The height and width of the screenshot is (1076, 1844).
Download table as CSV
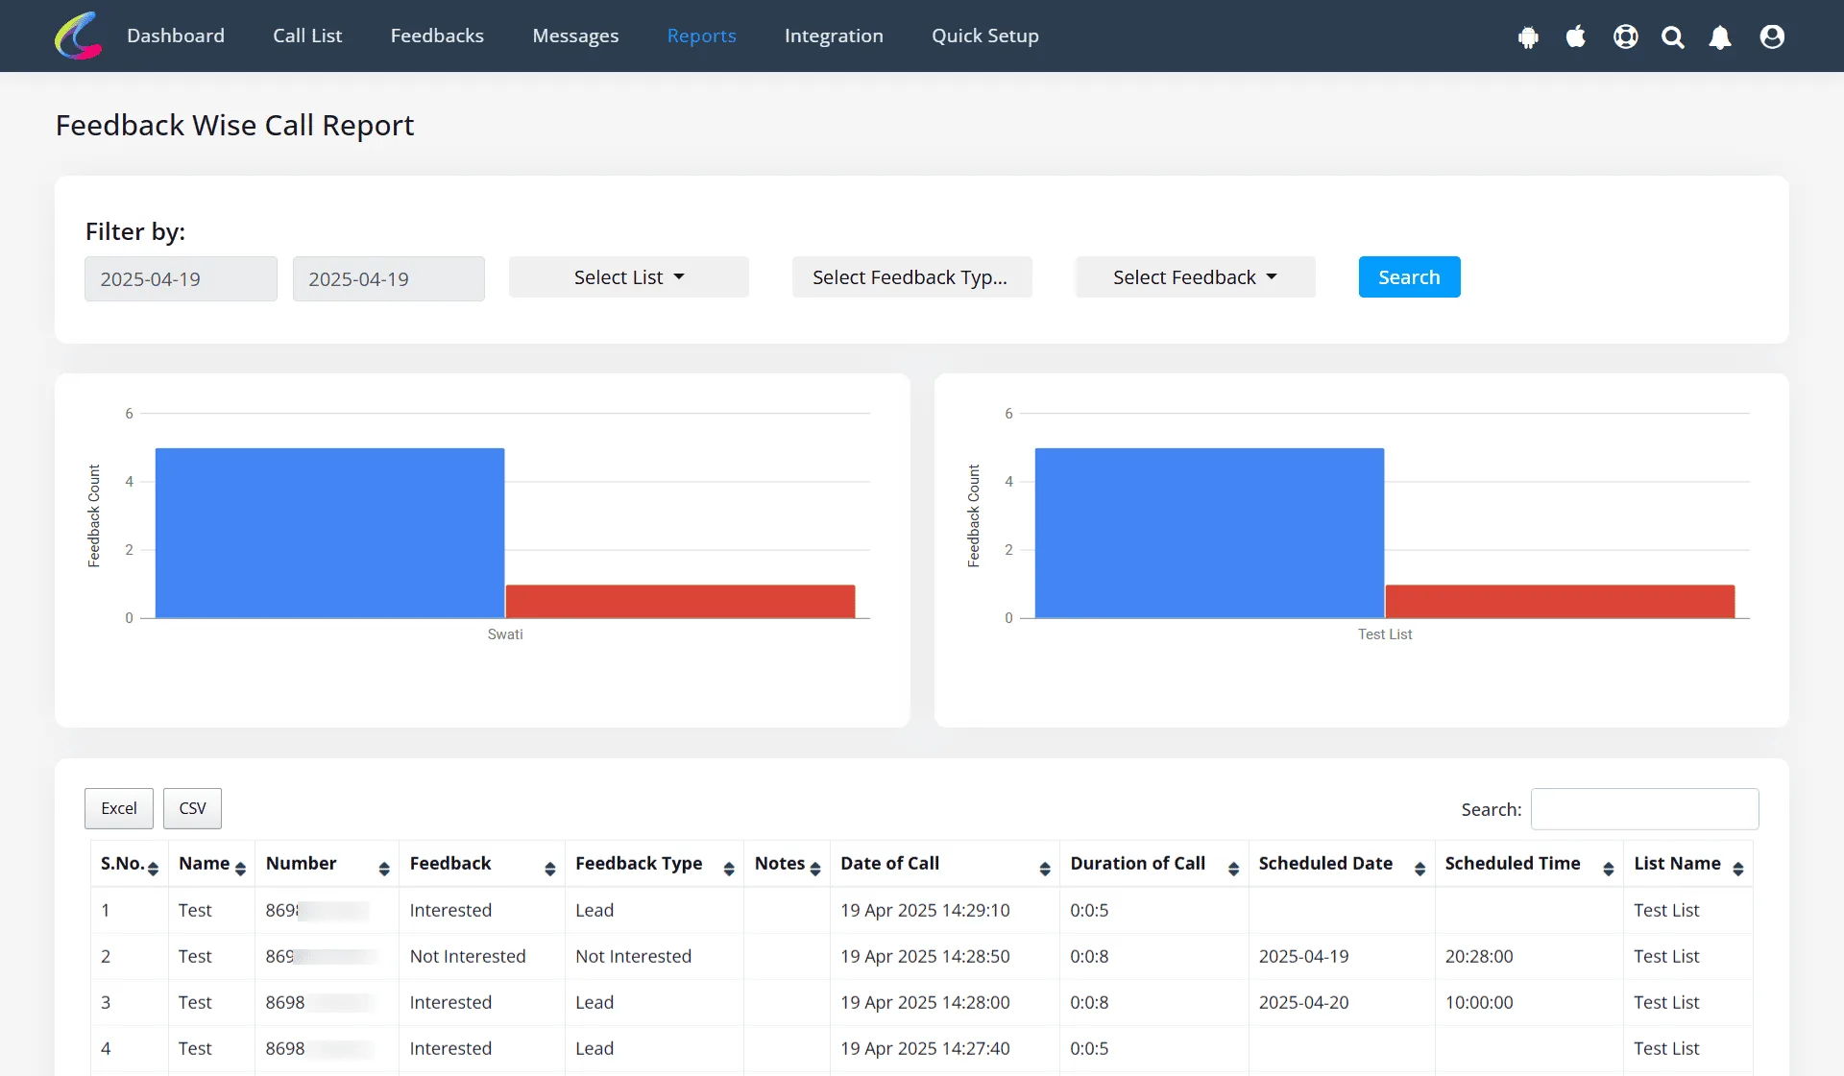coord(192,808)
